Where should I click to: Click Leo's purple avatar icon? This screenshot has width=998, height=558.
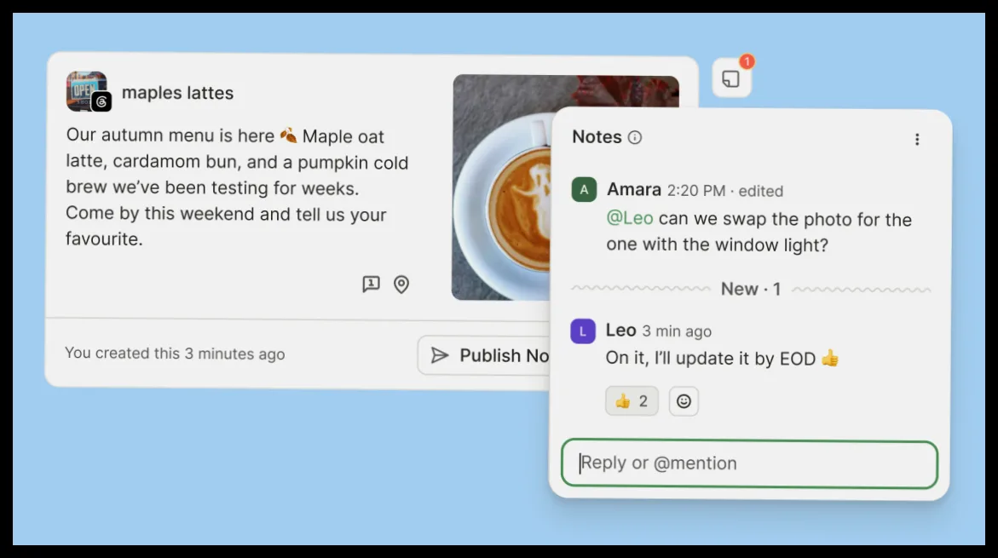[582, 331]
